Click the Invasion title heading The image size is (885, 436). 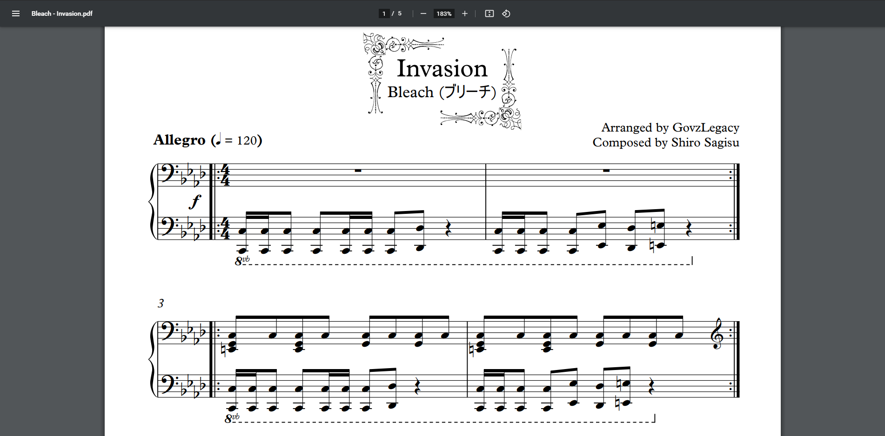click(442, 69)
